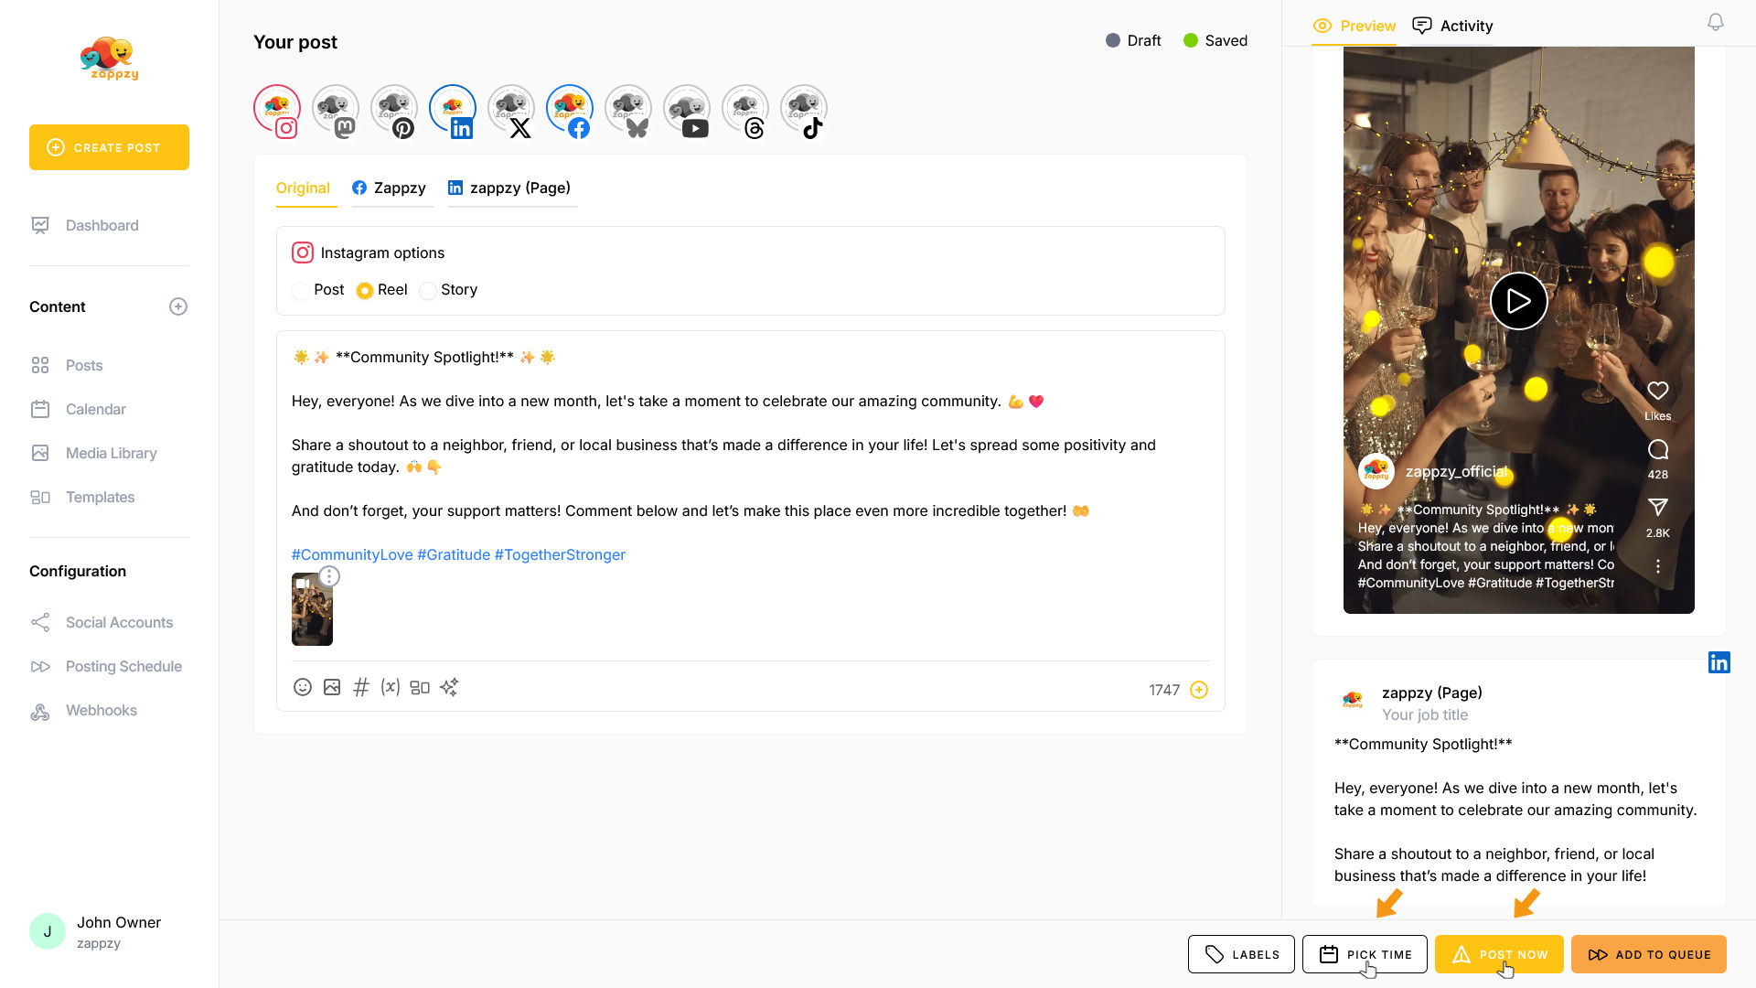Select the Story radio option
Image resolution: width=1756 pixels, height=988 pixels.
coord(428,291)
